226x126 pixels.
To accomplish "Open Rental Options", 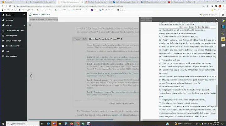I will coord(11,36).
